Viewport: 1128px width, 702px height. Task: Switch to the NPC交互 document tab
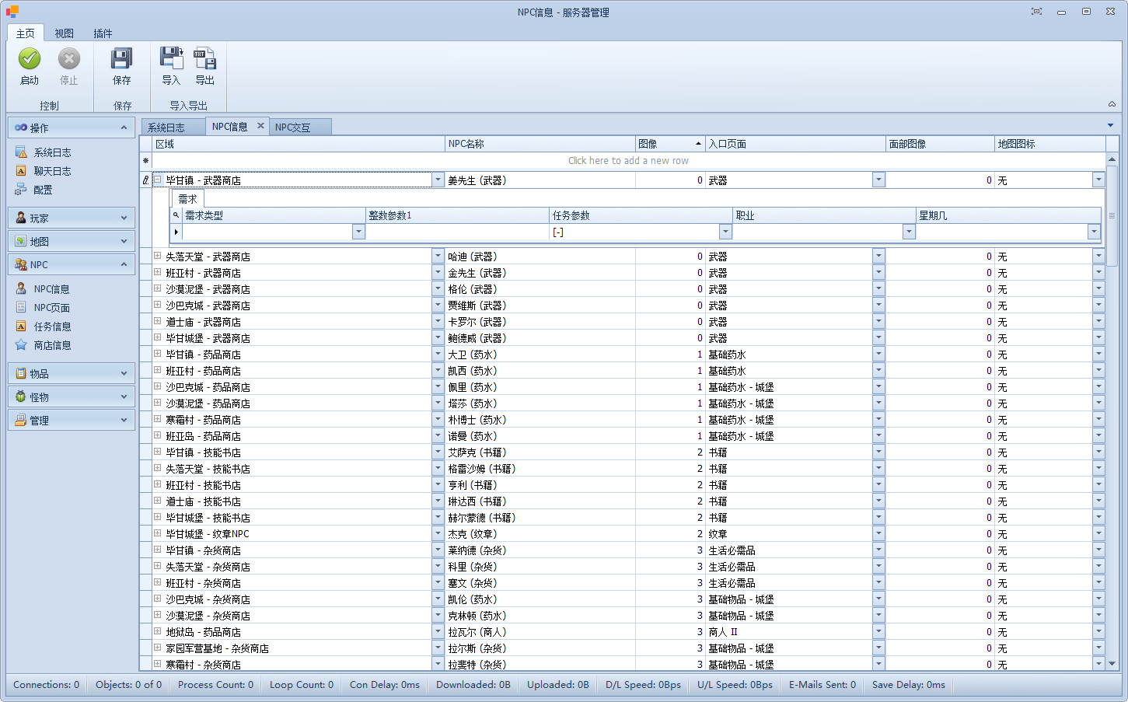click(292, 127)
